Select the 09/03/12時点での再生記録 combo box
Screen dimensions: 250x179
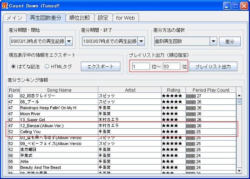coord(41,41)
